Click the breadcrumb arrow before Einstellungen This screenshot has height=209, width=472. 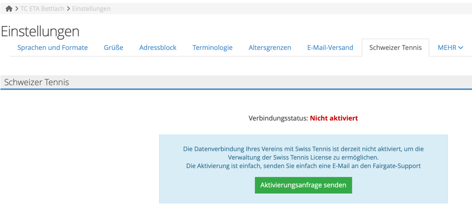pyautogui.click(x=68, y=9)
